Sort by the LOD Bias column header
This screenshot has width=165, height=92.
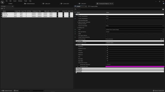[29, 11]
